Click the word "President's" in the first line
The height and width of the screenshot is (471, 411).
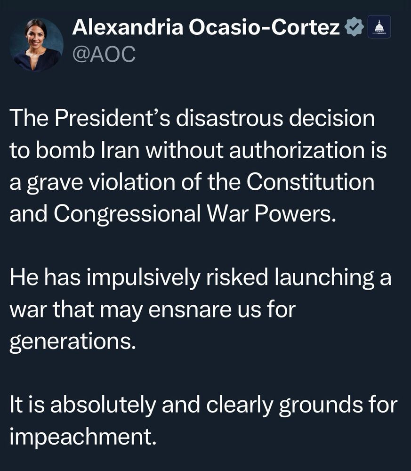[x=113, y=118]
